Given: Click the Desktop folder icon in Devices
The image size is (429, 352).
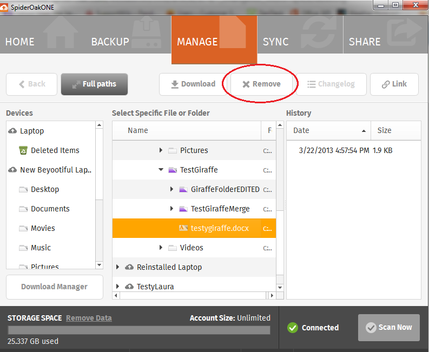Looking at the screenshot, I should [23, 190].
